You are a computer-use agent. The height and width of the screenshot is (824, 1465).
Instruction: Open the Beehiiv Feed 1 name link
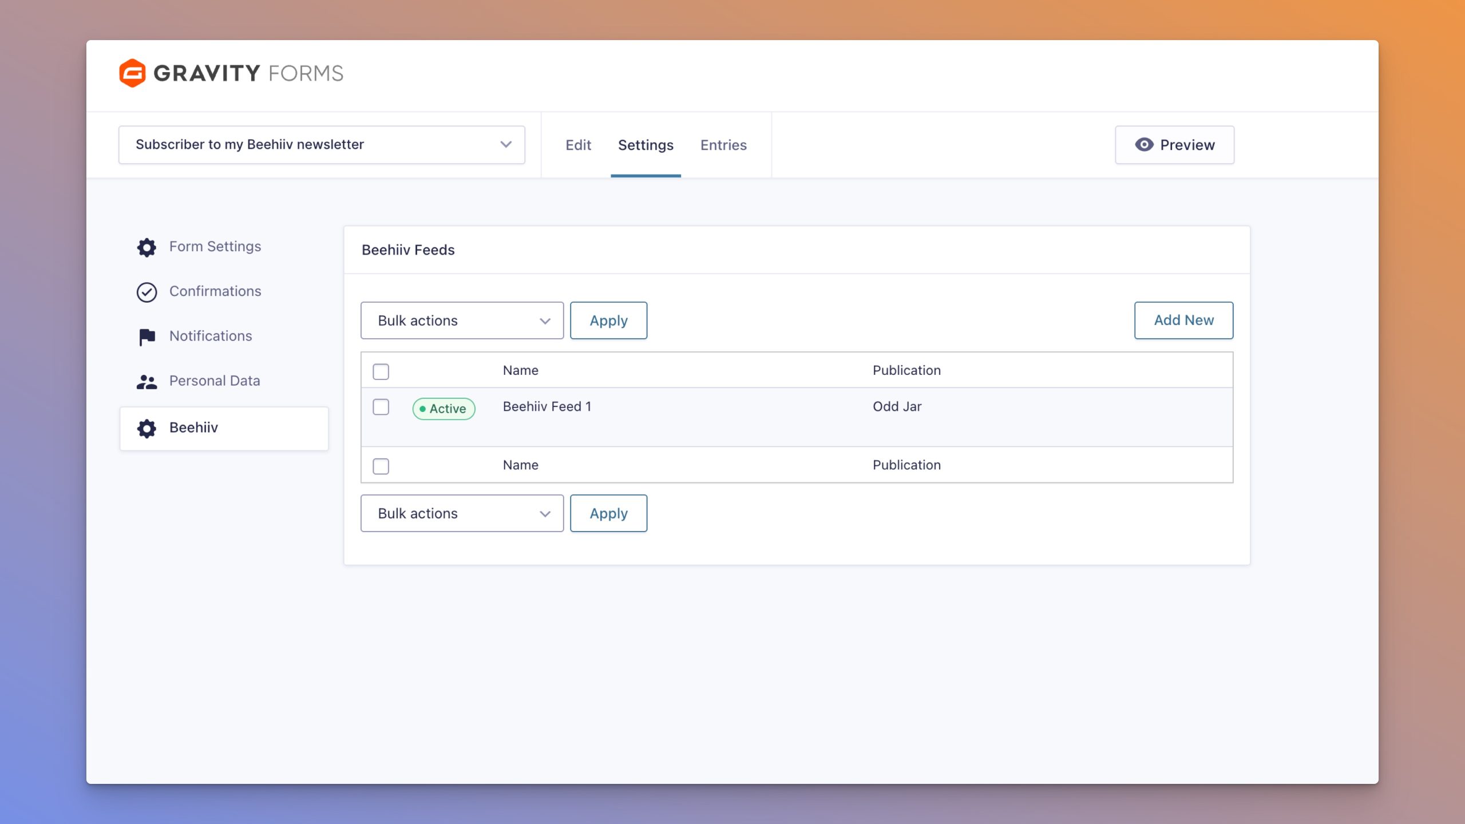[547, 406]
